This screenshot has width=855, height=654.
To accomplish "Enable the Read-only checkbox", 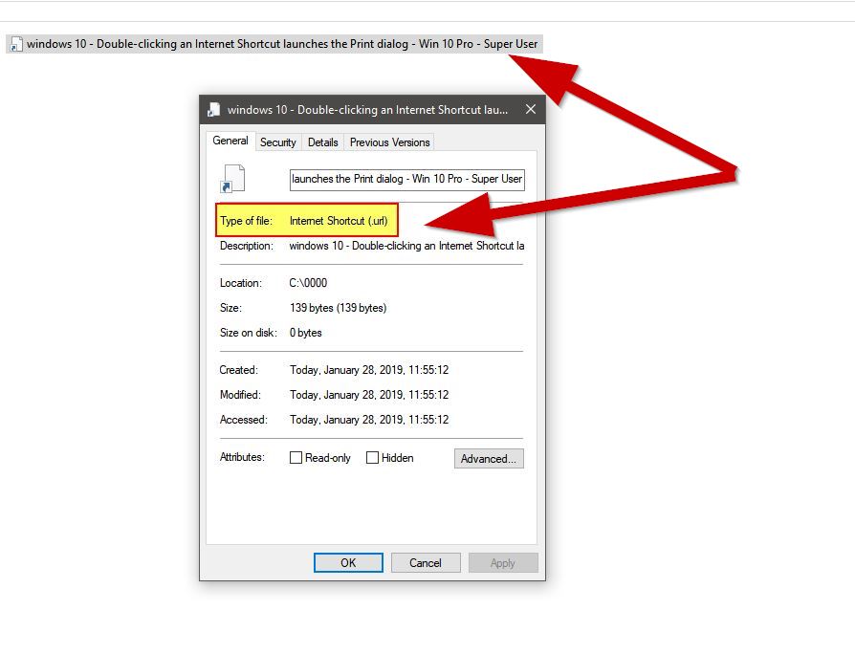I will click(x=296, y=458).
